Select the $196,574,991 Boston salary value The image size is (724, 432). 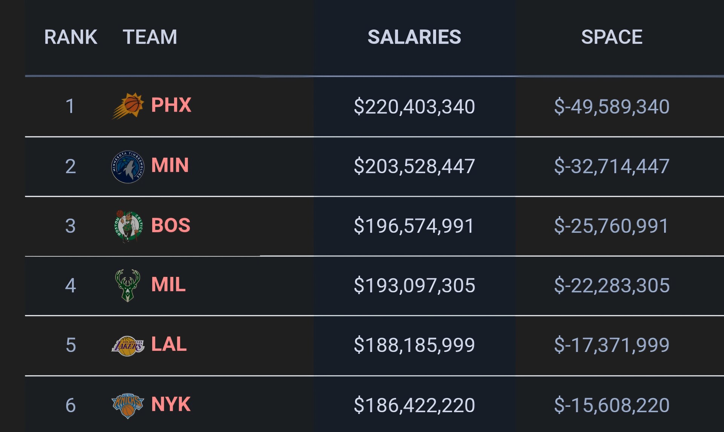tap(414, 226)
